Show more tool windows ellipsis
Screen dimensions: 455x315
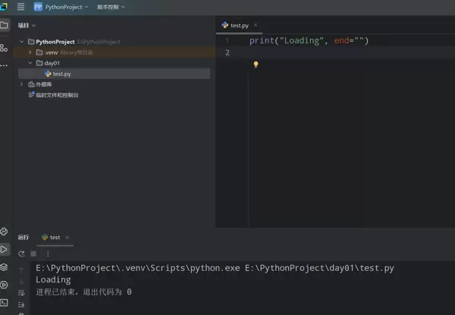pyautogui.click(x=5, y=66)
